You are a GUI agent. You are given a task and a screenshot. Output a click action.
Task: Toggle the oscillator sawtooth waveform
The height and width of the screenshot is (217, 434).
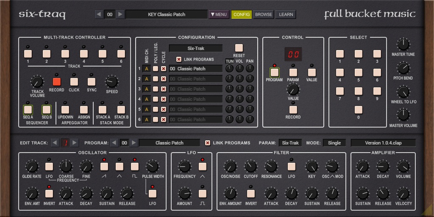[x=104, y=167]
